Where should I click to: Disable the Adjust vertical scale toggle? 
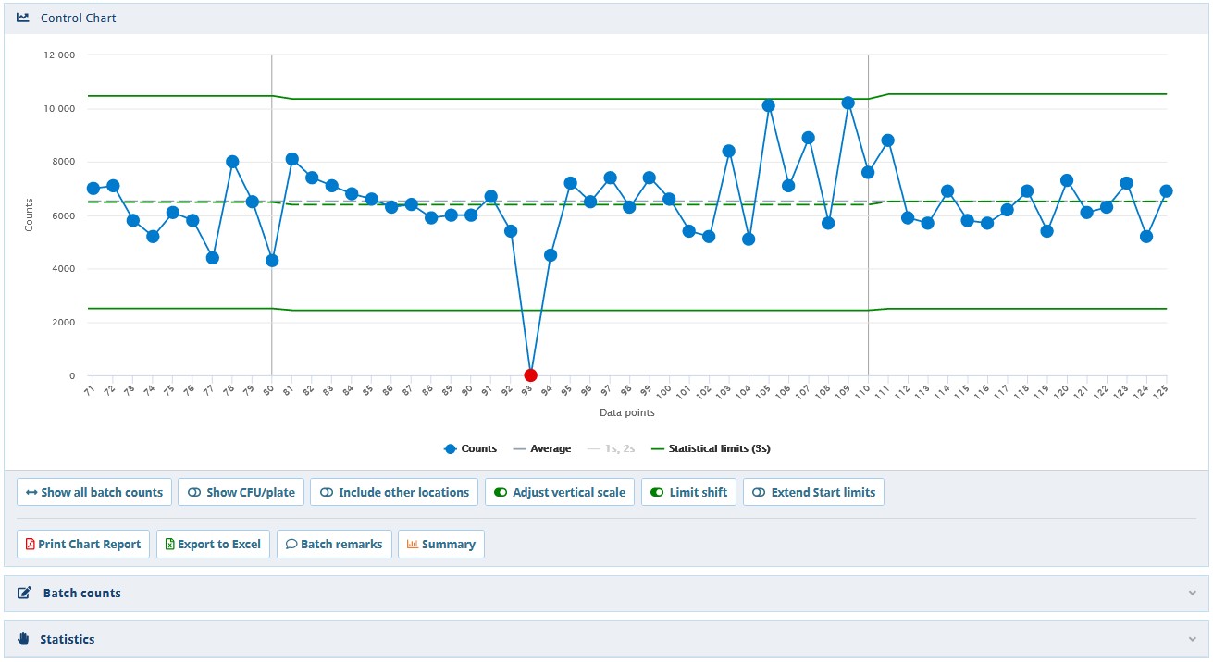501,493
